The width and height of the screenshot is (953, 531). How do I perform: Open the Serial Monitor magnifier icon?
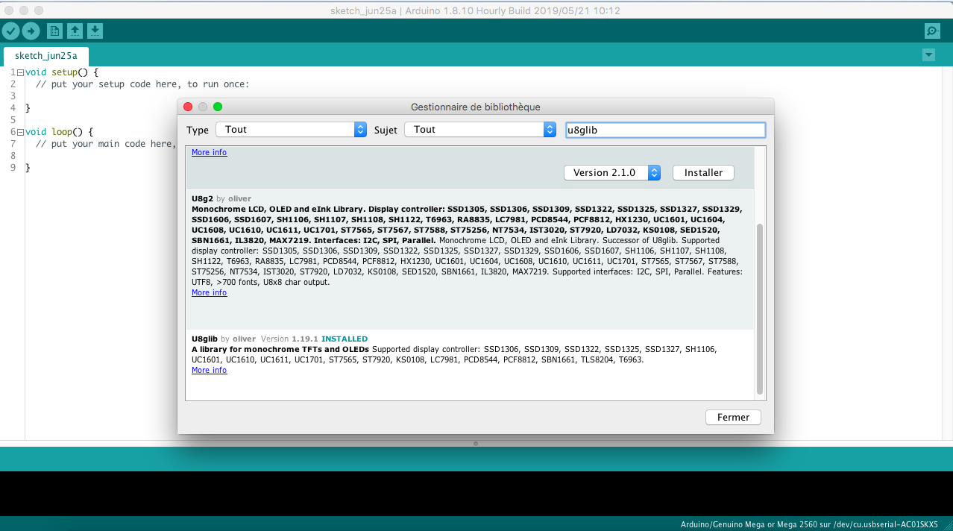coord(931,31)
